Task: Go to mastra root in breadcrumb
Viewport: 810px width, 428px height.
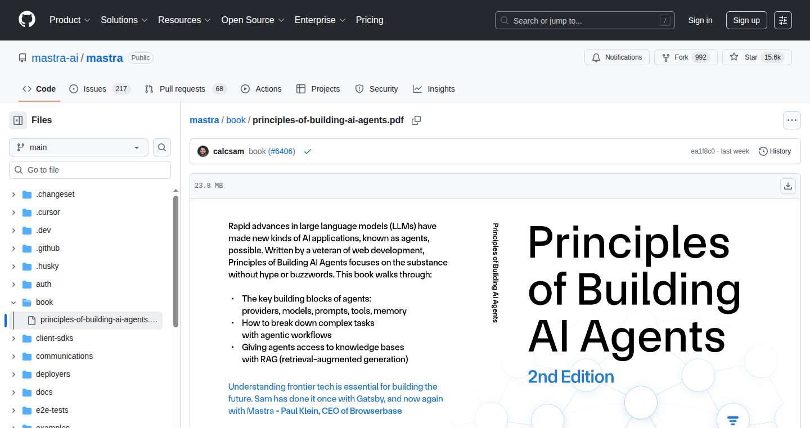Action: pyautogui.click(x=204, y=120)
